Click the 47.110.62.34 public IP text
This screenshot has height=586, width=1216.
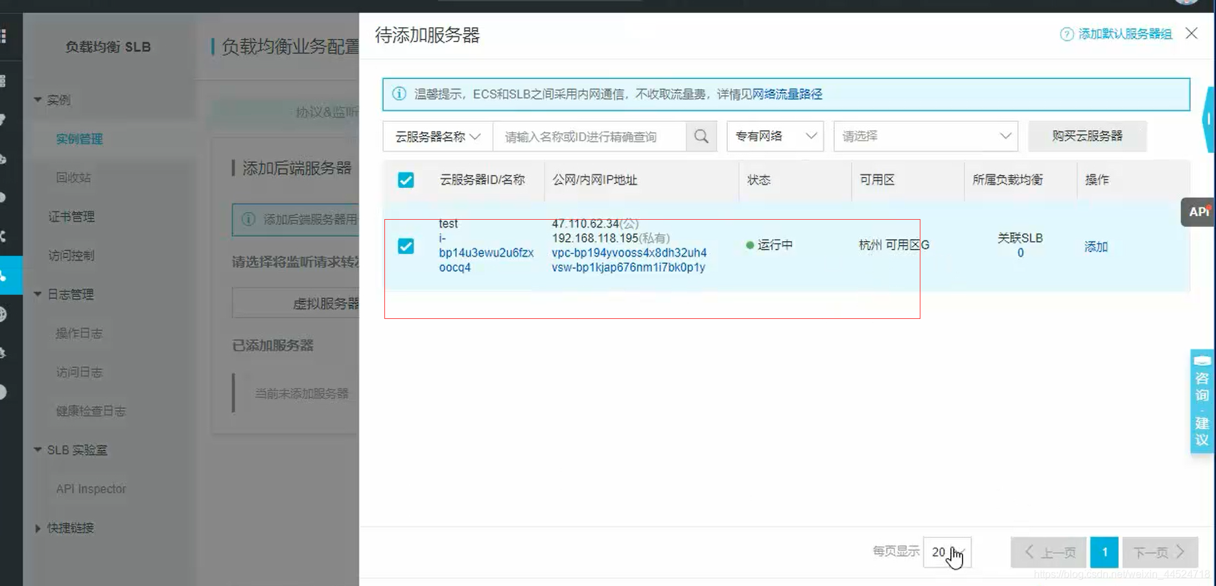pos(585,224)
